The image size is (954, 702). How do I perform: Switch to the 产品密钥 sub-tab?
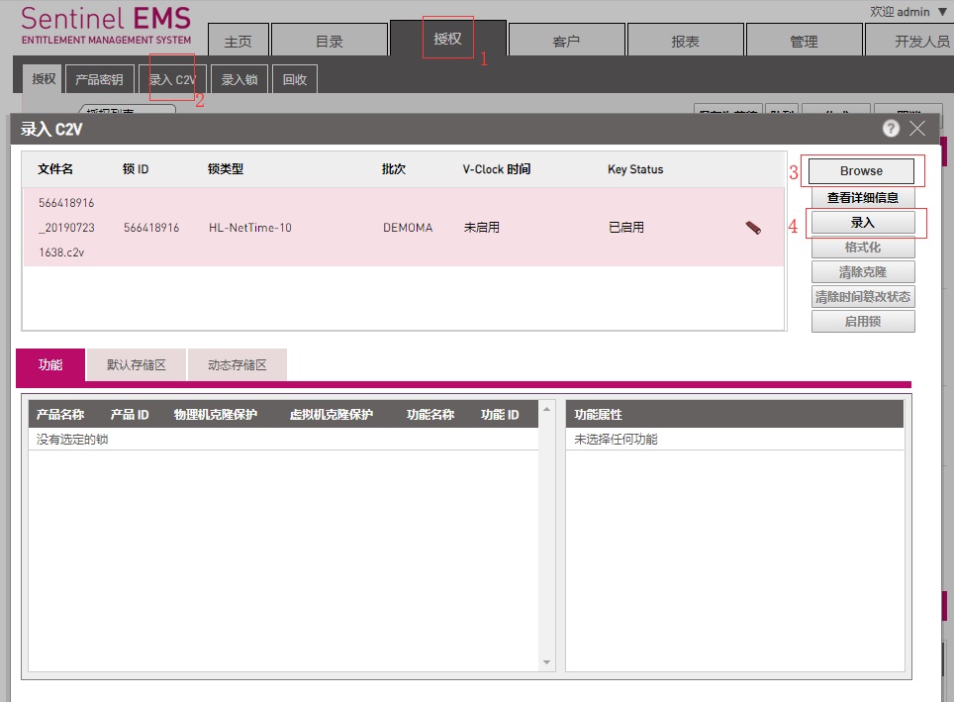[x=99, y=79]
